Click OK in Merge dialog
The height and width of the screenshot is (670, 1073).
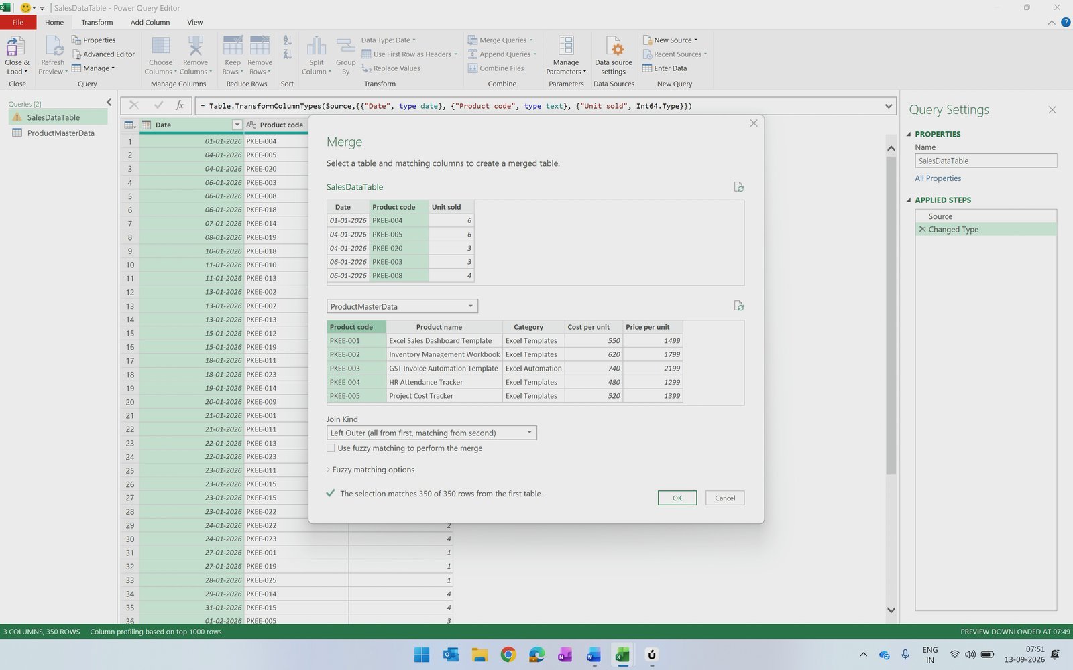(x=677, y=498)
